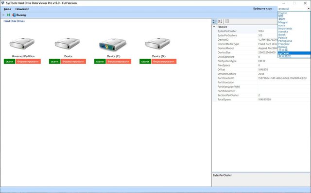Screen dimensions: 311x193
Task: Click Форматировани under Device (C:)
Action: tap(119, 62)
